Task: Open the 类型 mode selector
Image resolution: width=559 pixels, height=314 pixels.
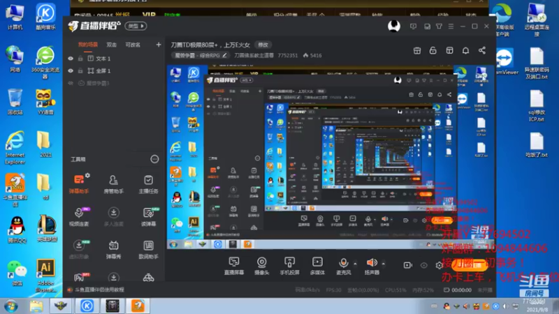Action: 136,26
